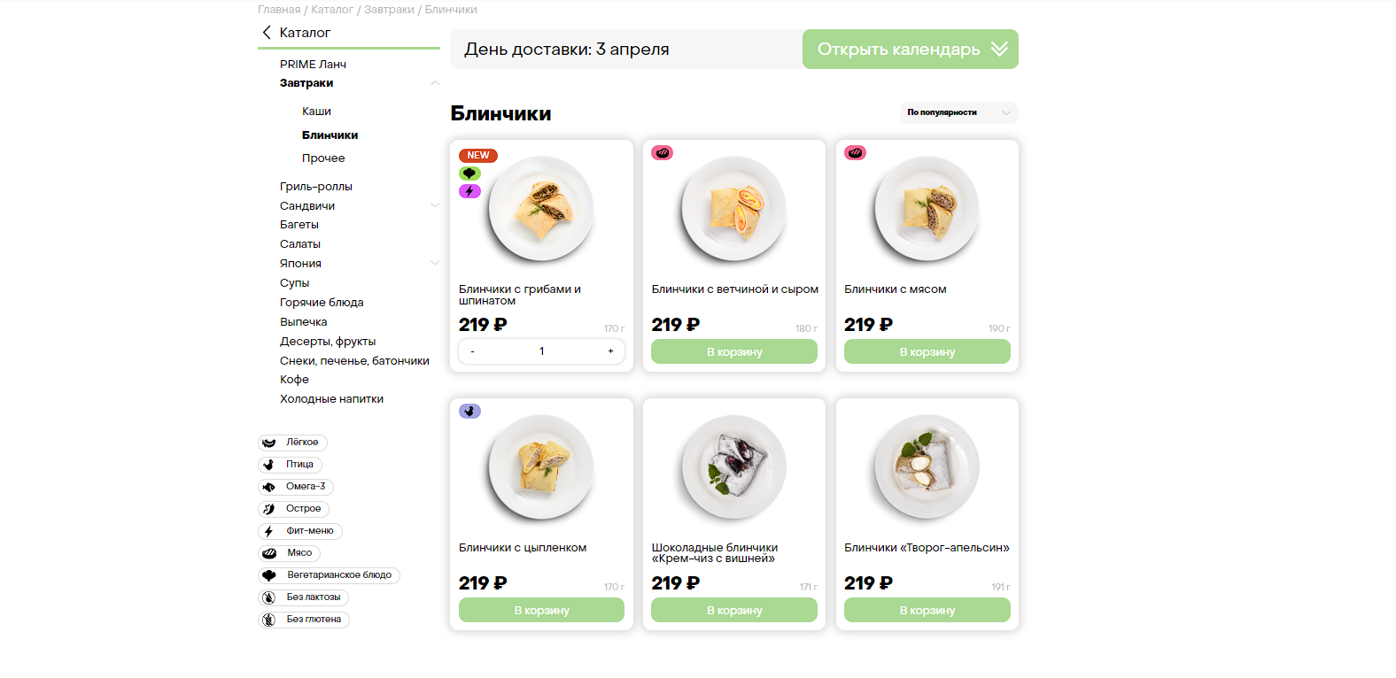Screen dimensions: 1396x678
Task: Click the double chevron icon on calendar button
Action: 999,50
